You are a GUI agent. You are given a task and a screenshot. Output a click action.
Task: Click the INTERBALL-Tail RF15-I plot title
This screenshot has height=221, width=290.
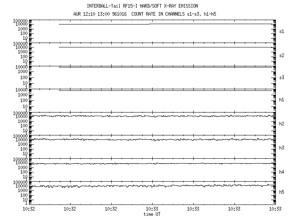tap(142, 6)
